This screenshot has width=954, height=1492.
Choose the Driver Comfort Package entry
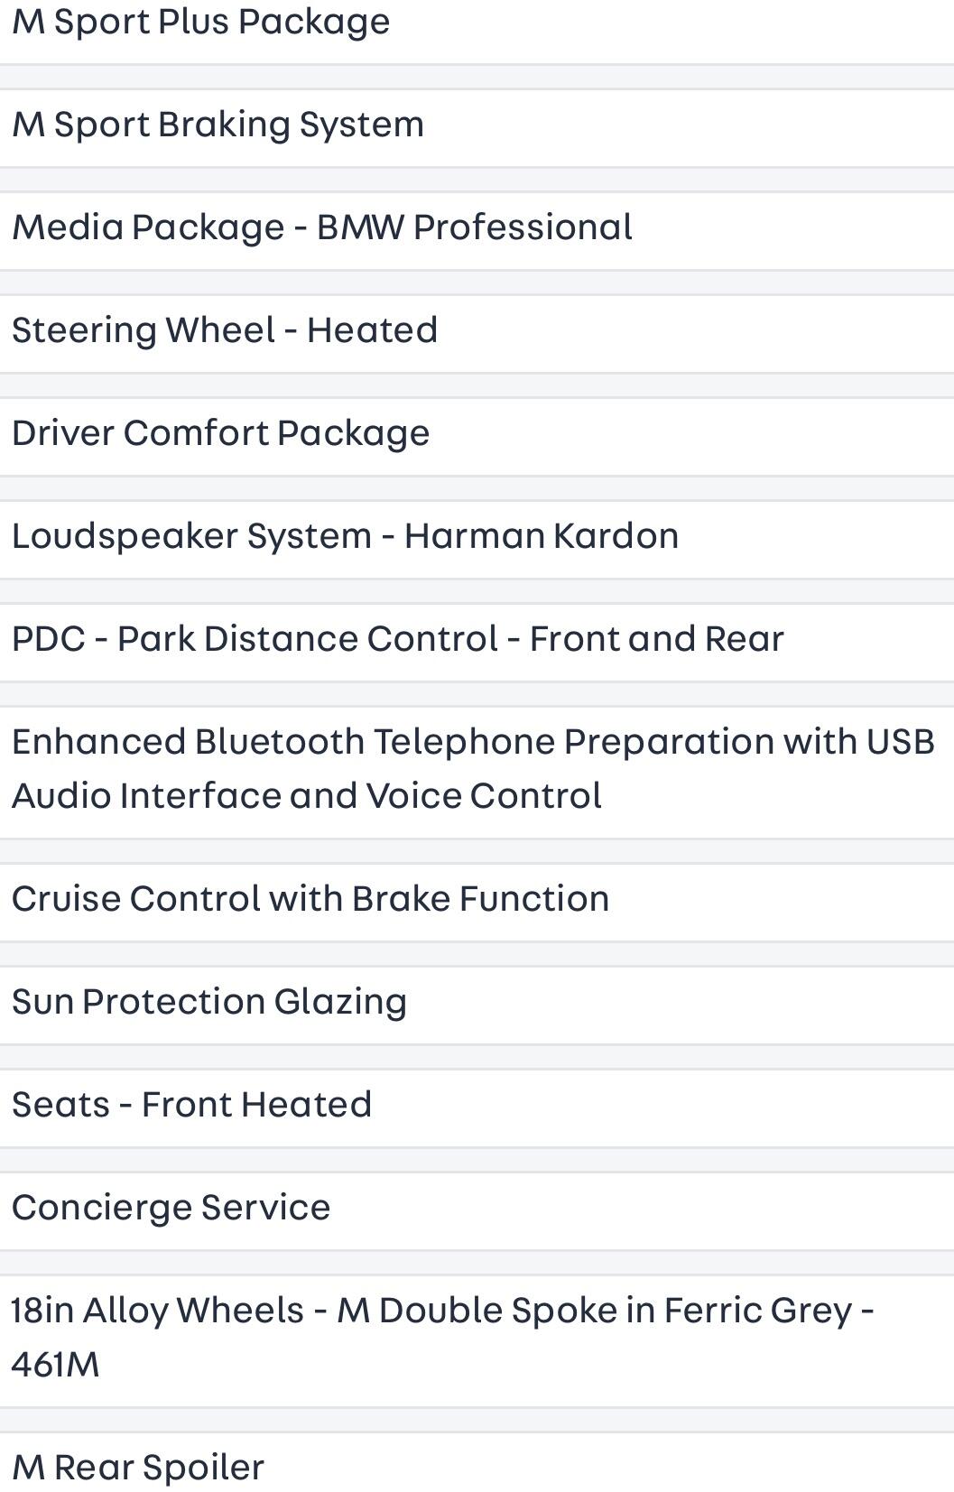pos(220,433)
